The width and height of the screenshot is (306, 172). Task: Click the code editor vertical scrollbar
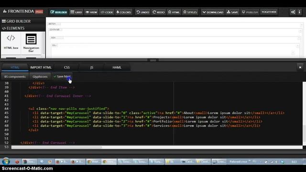tap(304, 134)
